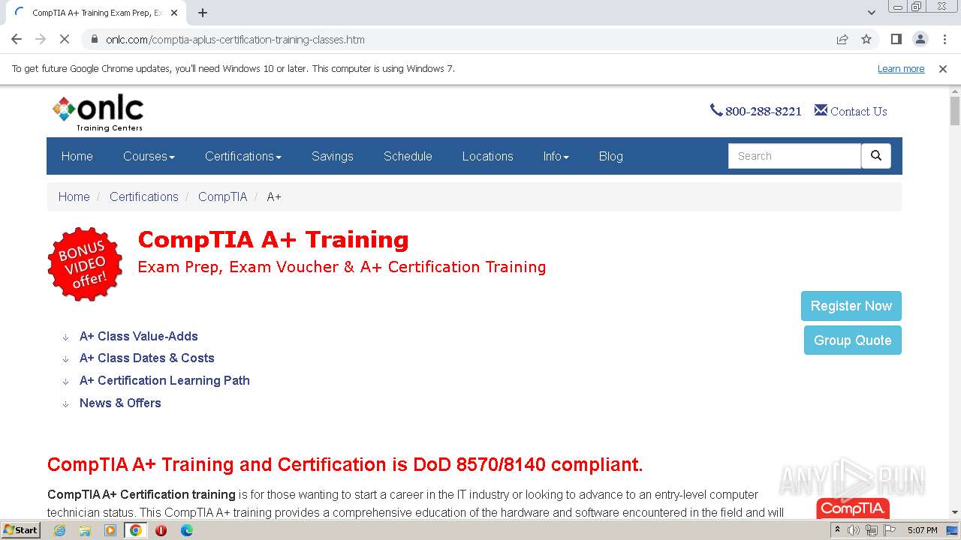This screenshot has width=961, height=540.
Task: Click the ONLC Training Centers logo
Action: (x=98, y=113)
